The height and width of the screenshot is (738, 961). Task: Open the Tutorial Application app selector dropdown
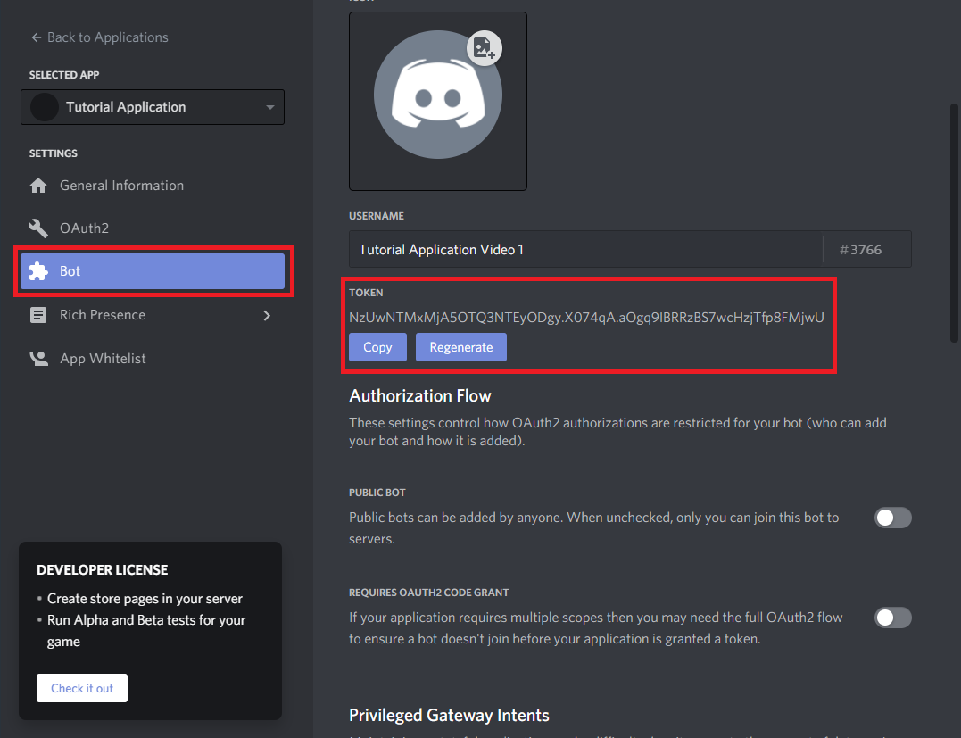[153, 107]
